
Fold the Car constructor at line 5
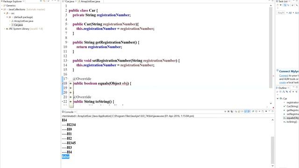[68, 24]
